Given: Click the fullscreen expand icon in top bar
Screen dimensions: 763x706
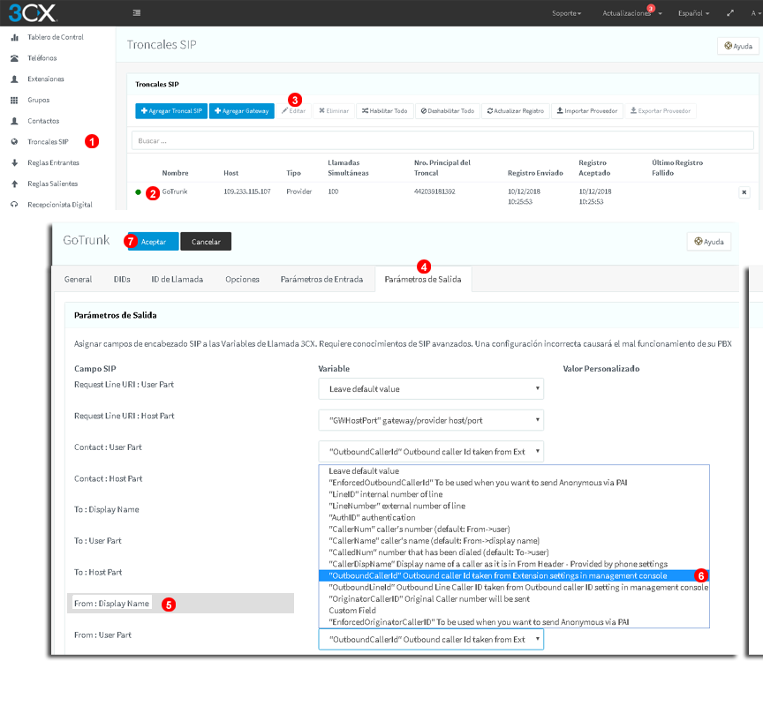Looking at the screenshot, I should (730, 13).
